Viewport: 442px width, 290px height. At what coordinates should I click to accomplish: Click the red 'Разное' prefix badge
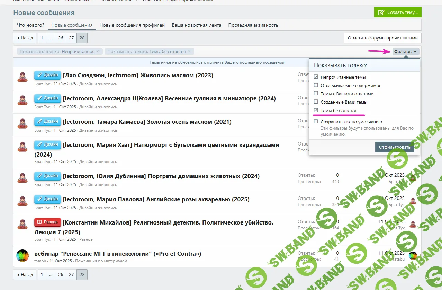(x=47, y=222)
